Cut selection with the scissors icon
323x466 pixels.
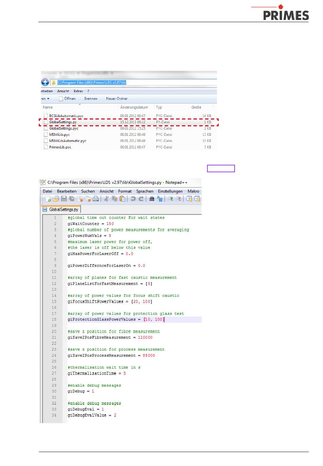106,199
